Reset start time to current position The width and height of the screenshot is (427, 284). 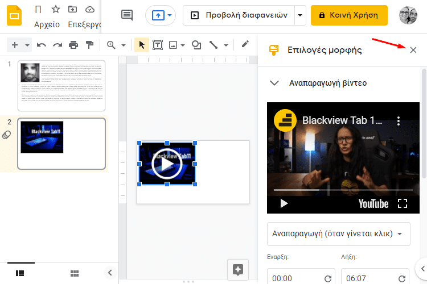coord(328,278)
